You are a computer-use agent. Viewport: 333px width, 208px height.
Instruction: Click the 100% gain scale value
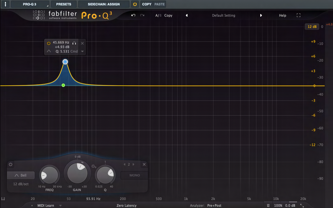point(278,206)
